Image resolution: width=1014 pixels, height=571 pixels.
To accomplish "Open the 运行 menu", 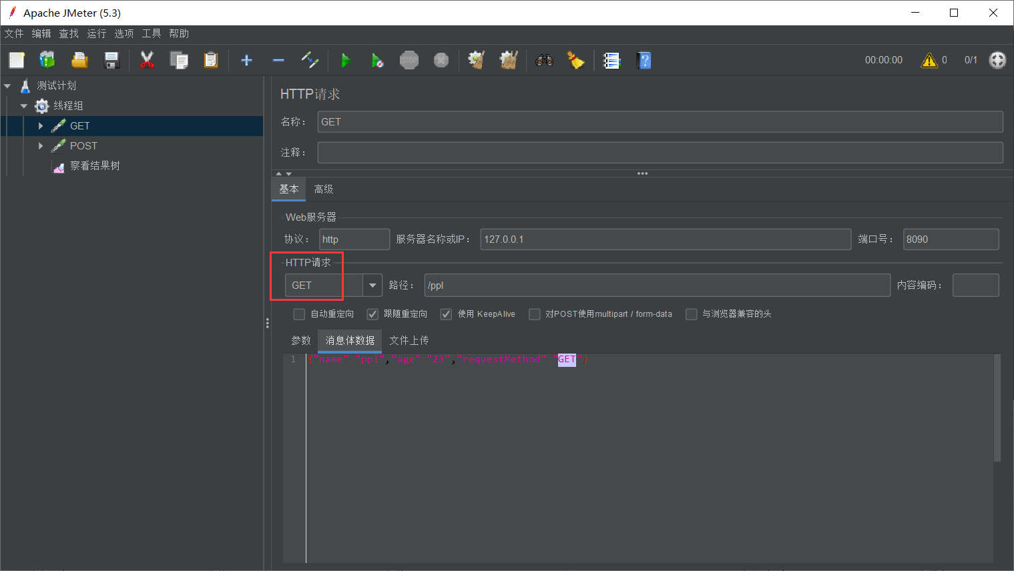I will click(x=96, y=33).
